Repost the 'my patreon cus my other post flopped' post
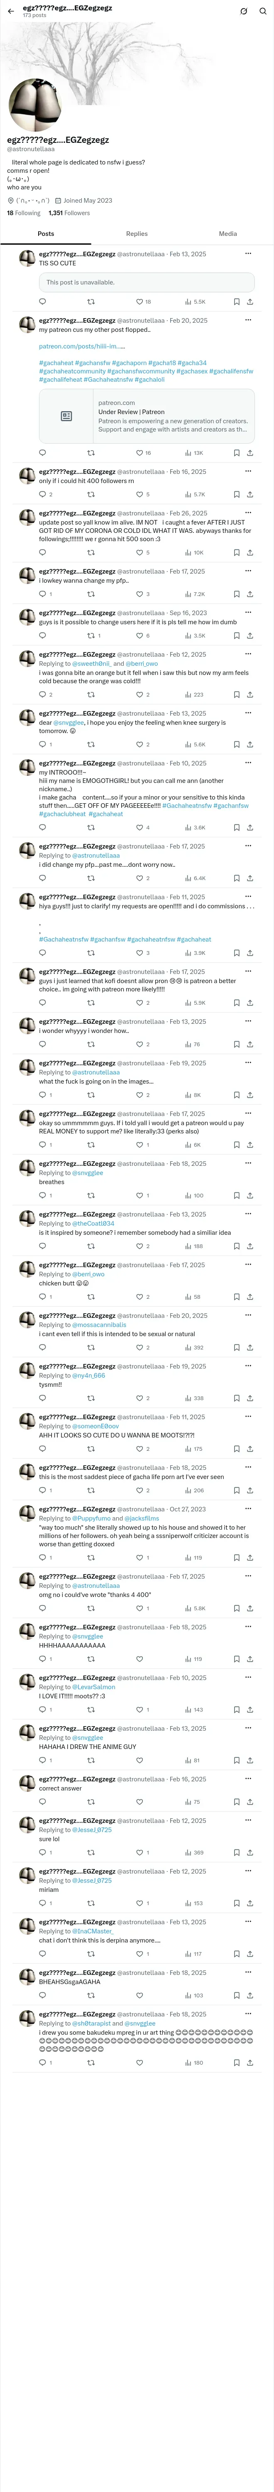Viewport: 274px width, 2492px height. (91, 453)
